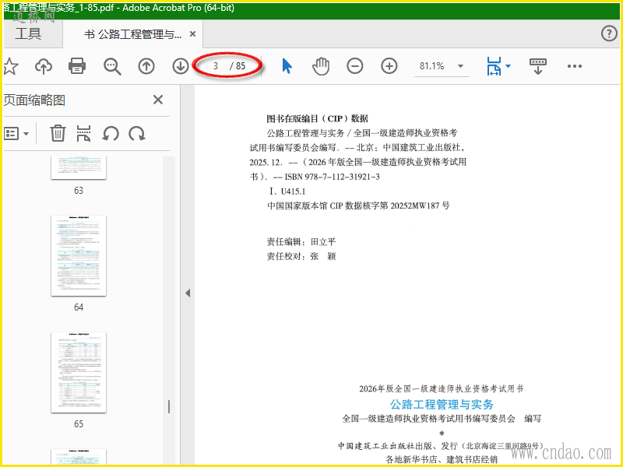This screenshot has height=467, width=623.
Task: Select the arrow selection tool
Action: coord(287,66)
